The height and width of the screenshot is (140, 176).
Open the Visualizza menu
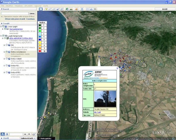(18, 6)
